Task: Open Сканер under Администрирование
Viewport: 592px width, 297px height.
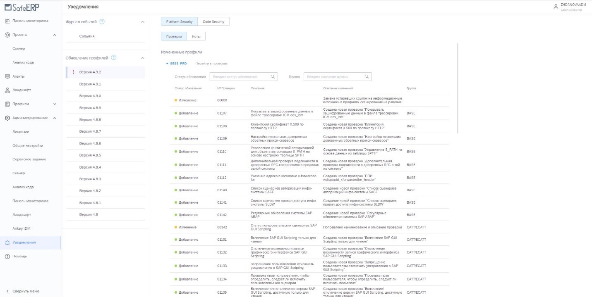Action: [x=19, y=173]
